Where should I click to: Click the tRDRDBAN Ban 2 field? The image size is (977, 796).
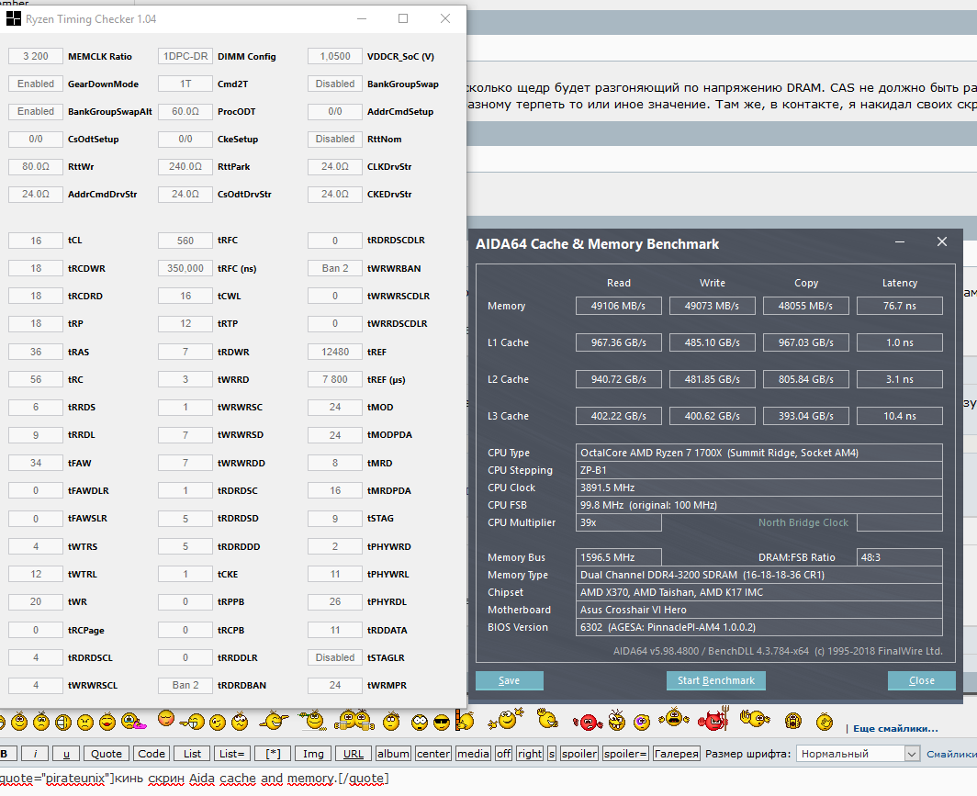pyautogui.click(x=185, y=685)
